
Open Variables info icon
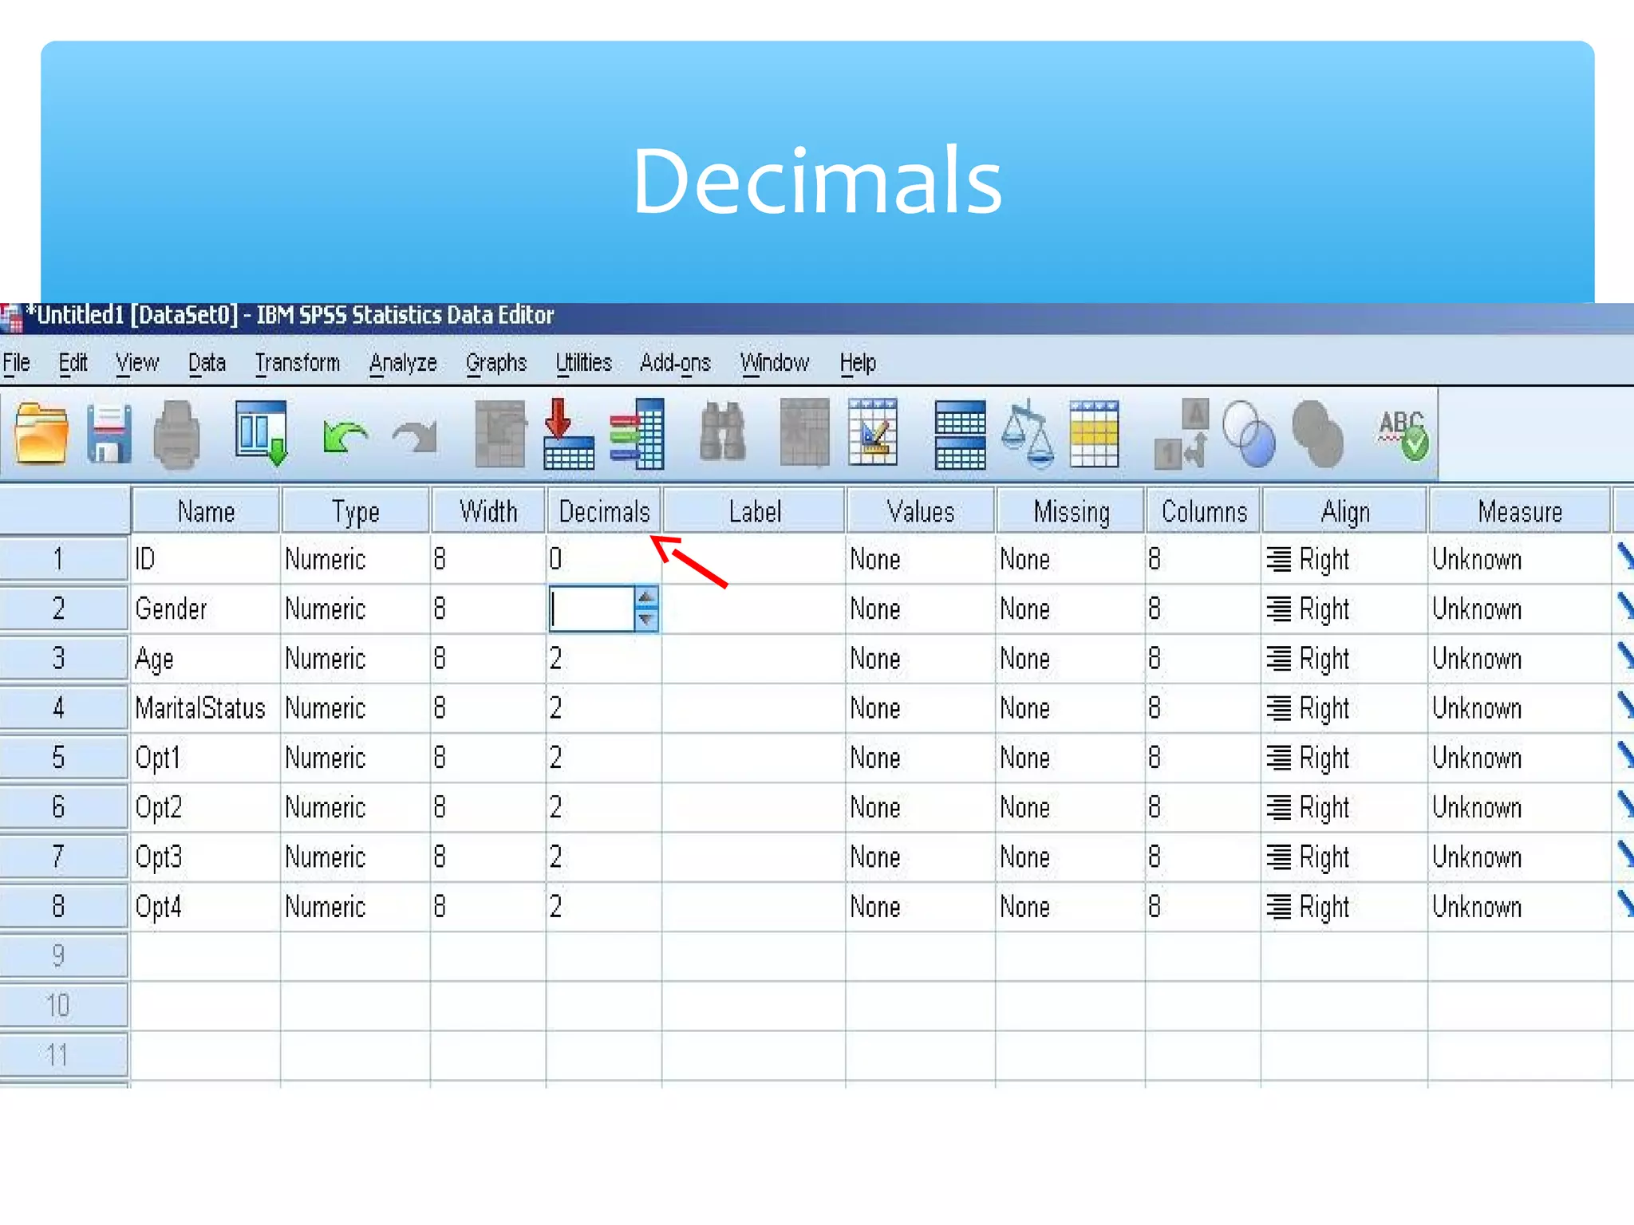click(x=637, y=433)
